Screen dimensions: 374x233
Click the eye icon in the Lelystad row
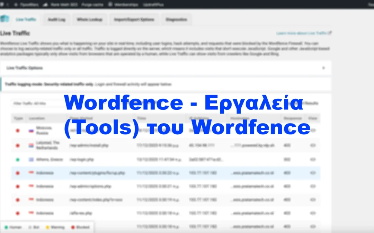(x=313, y=145)
